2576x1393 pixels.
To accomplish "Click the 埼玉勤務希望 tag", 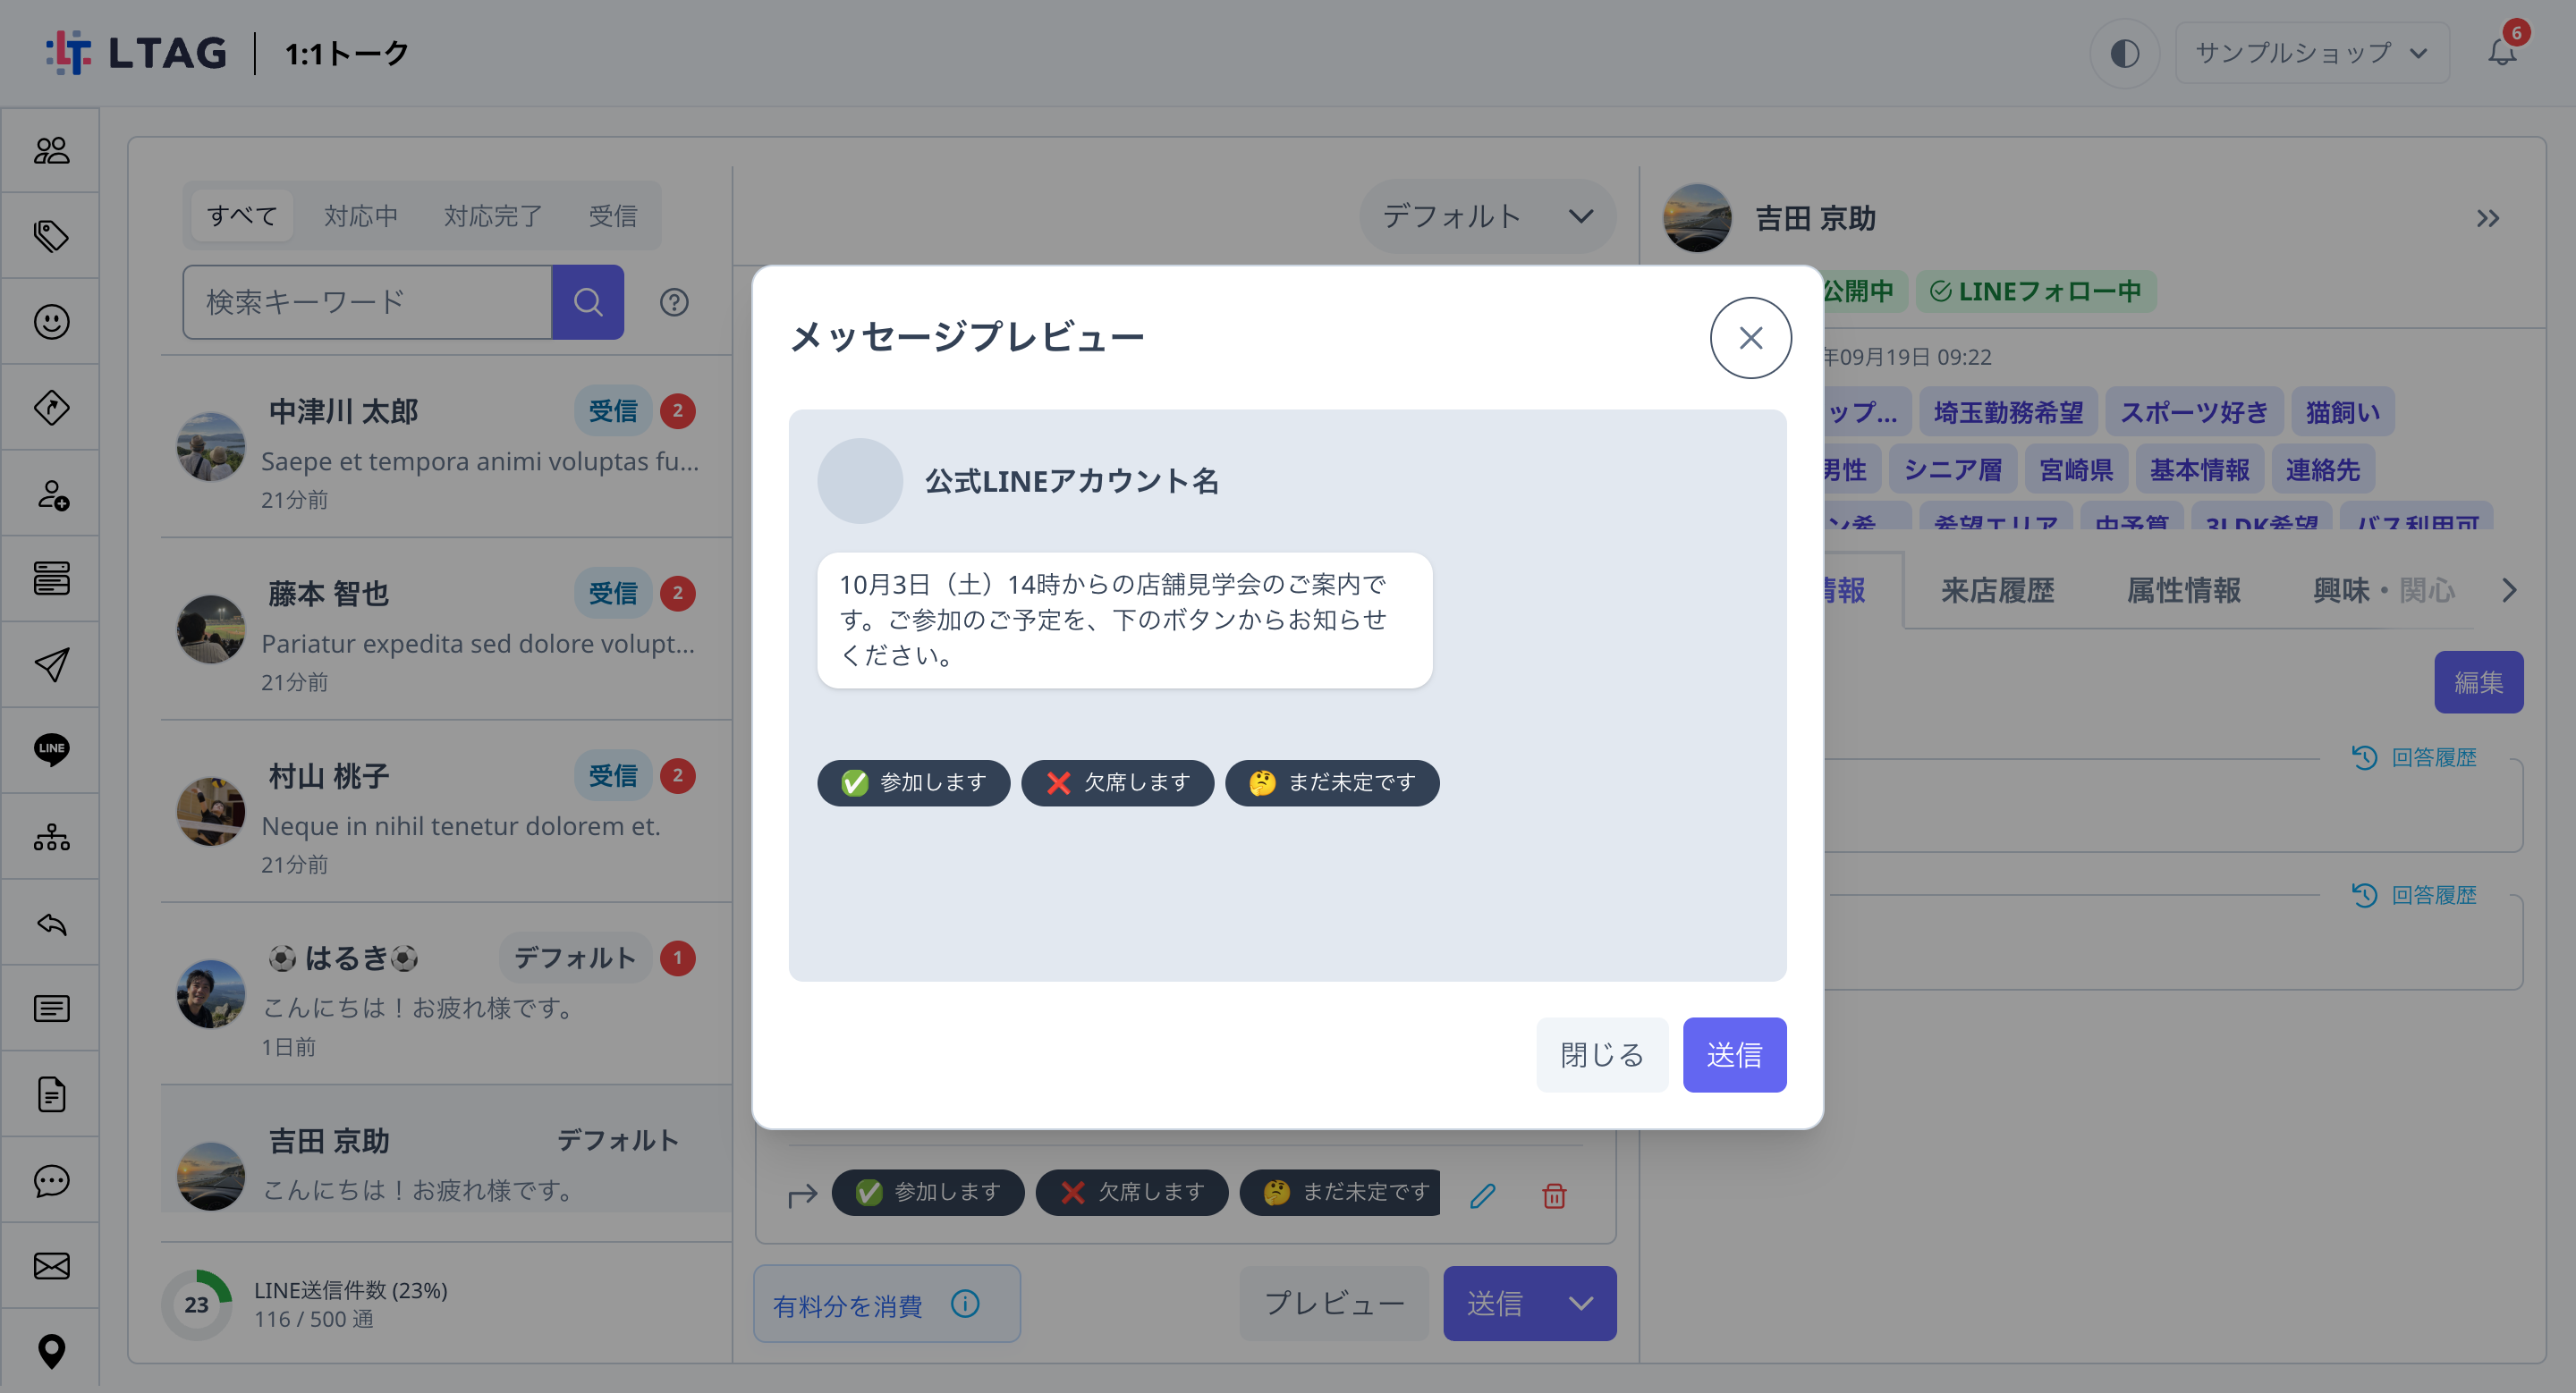I will pyautogui.click(x=2008, y=411).
